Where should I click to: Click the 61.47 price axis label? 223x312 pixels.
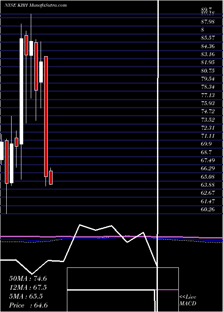tap(208, 201)
